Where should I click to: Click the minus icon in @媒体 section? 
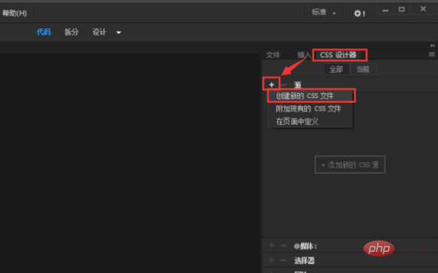[x=284, y=246]
